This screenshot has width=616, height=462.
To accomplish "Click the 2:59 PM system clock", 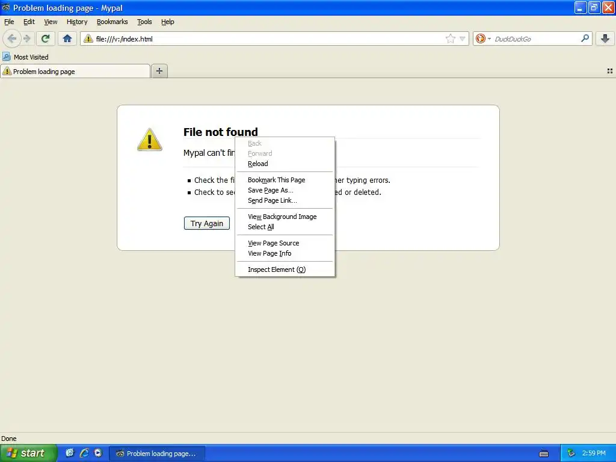I will point(594,453).
